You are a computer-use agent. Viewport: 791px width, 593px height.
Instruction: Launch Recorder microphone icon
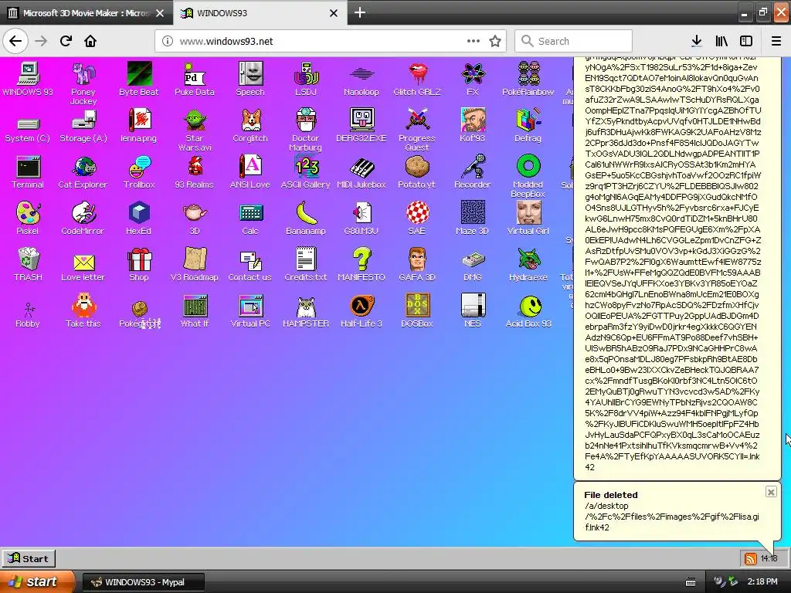473,167
